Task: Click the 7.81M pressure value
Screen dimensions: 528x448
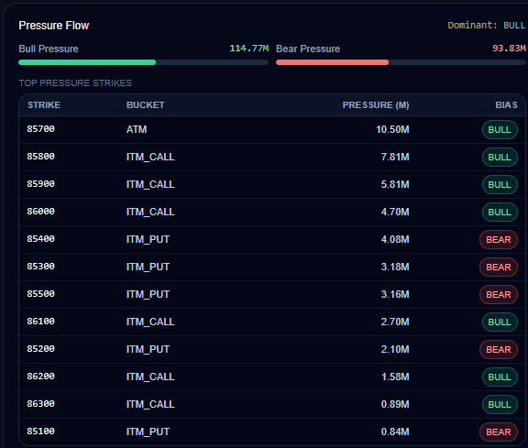Action: (395, 157)
